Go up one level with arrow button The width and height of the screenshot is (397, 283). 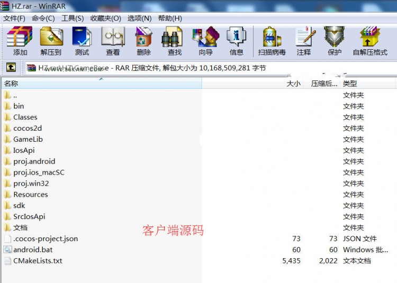pos(11,67)
